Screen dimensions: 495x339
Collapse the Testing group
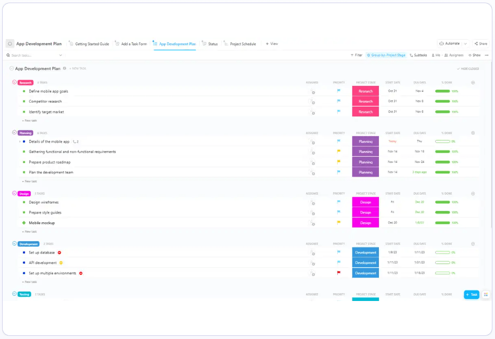click(x=14, y=294)
